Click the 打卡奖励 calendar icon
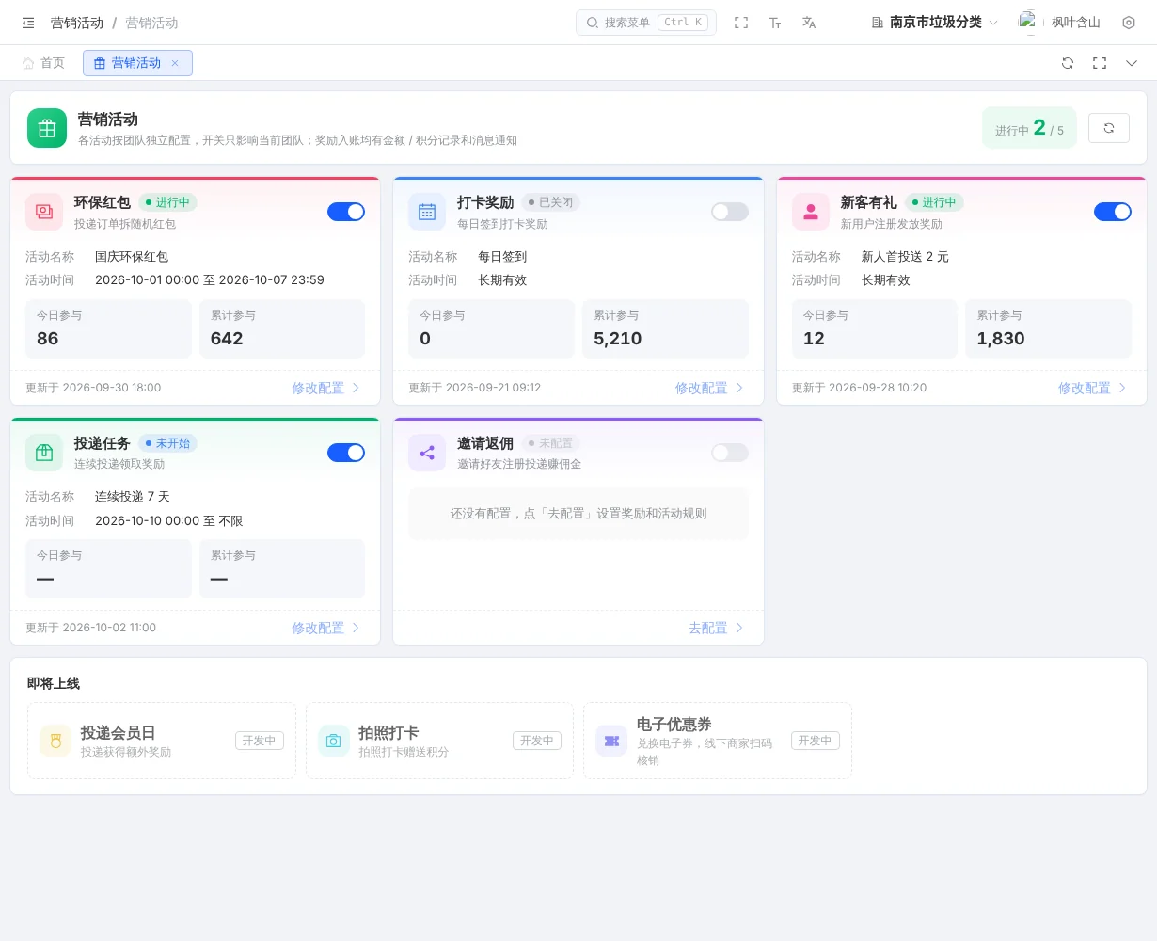This screenshot has height=941, width=1157. [427, 212]
